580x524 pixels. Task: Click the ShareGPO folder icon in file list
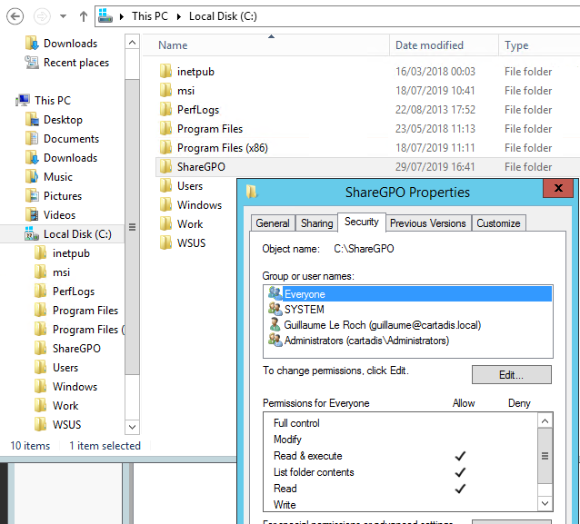coord(165,167)
